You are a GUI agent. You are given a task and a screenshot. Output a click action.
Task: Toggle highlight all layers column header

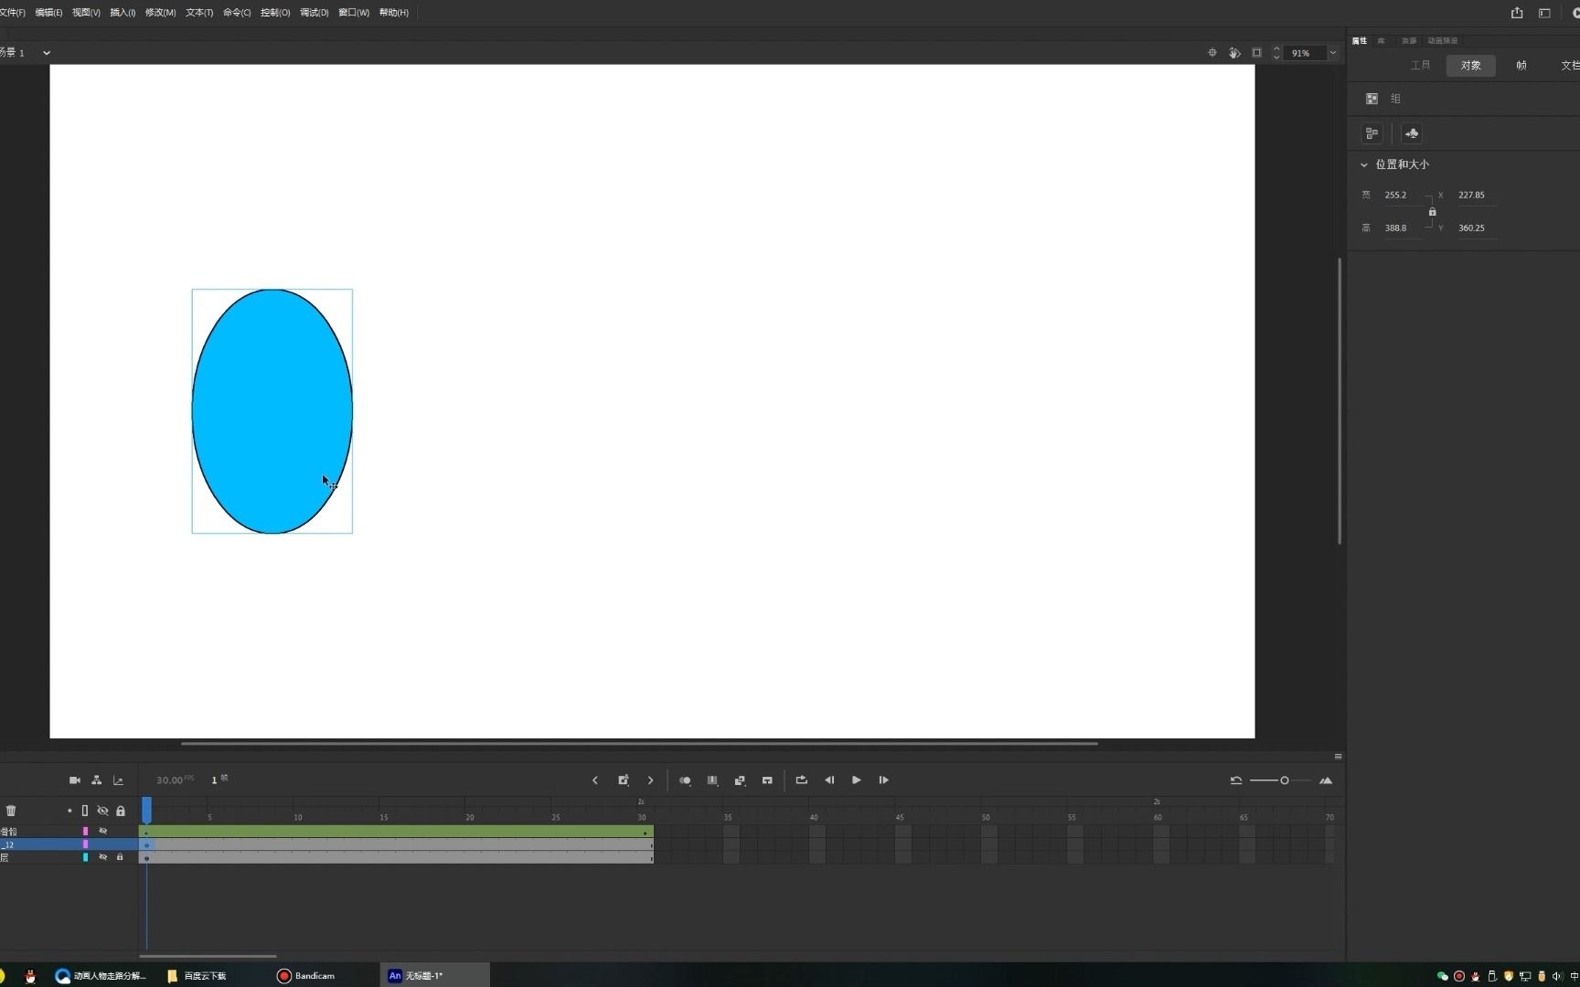(x=69, y=811)
